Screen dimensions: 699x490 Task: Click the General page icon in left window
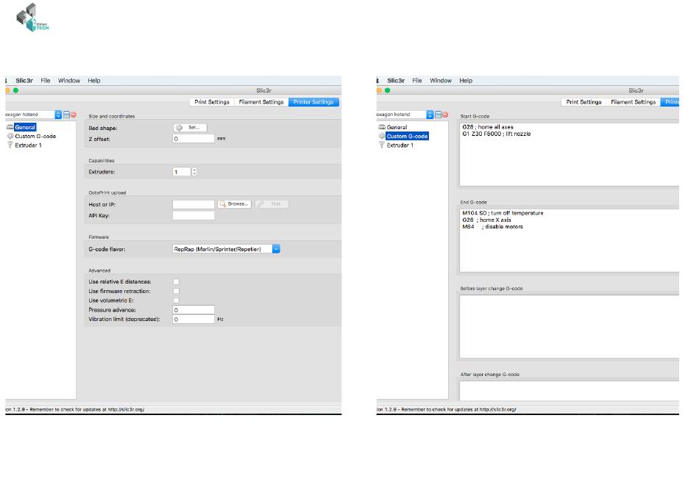point(10,127)
